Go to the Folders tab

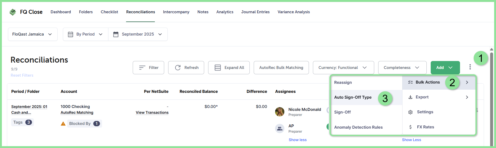click(x=86, y=12)
